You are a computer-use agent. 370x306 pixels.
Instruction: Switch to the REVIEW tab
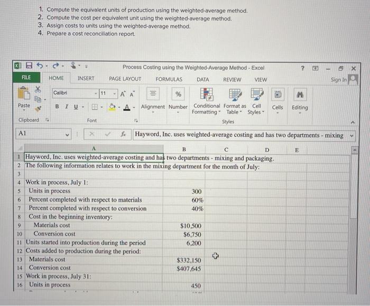pos(232,80)
